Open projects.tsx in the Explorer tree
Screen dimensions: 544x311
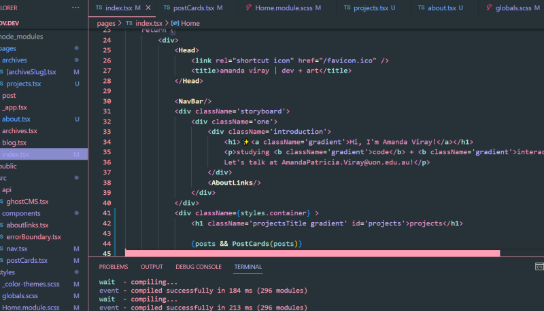pyautogui.click(x=23, y=84)
